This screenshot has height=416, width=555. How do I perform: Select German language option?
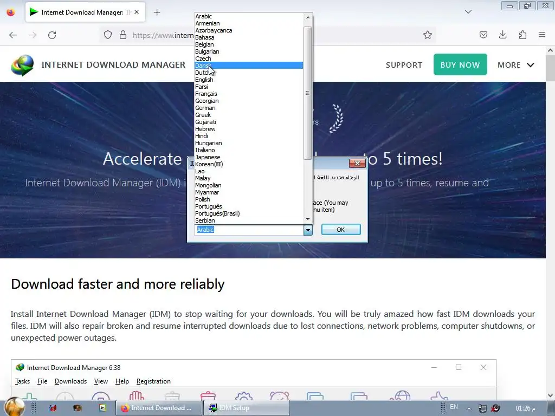(x=249, y=108)
